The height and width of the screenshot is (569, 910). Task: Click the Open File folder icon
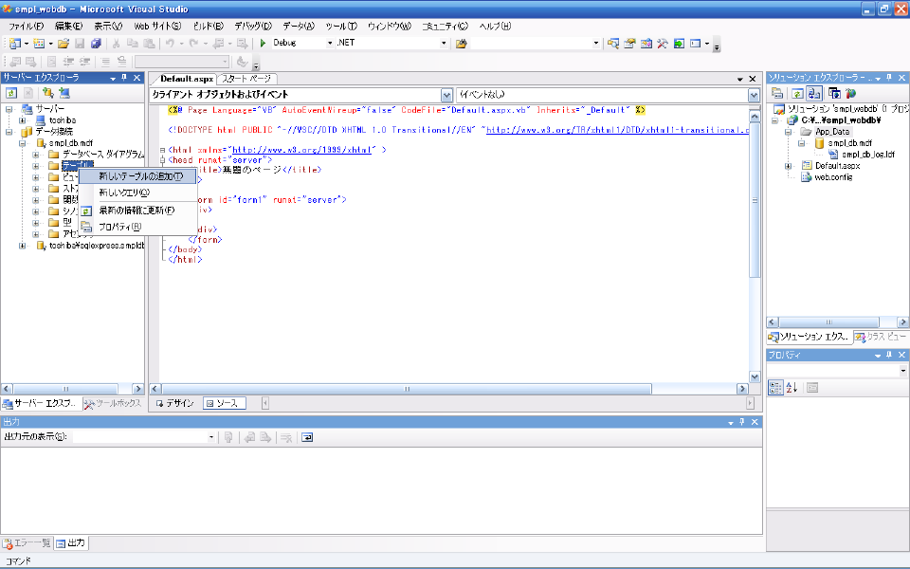pyautogui.click(x=64, y=44)
